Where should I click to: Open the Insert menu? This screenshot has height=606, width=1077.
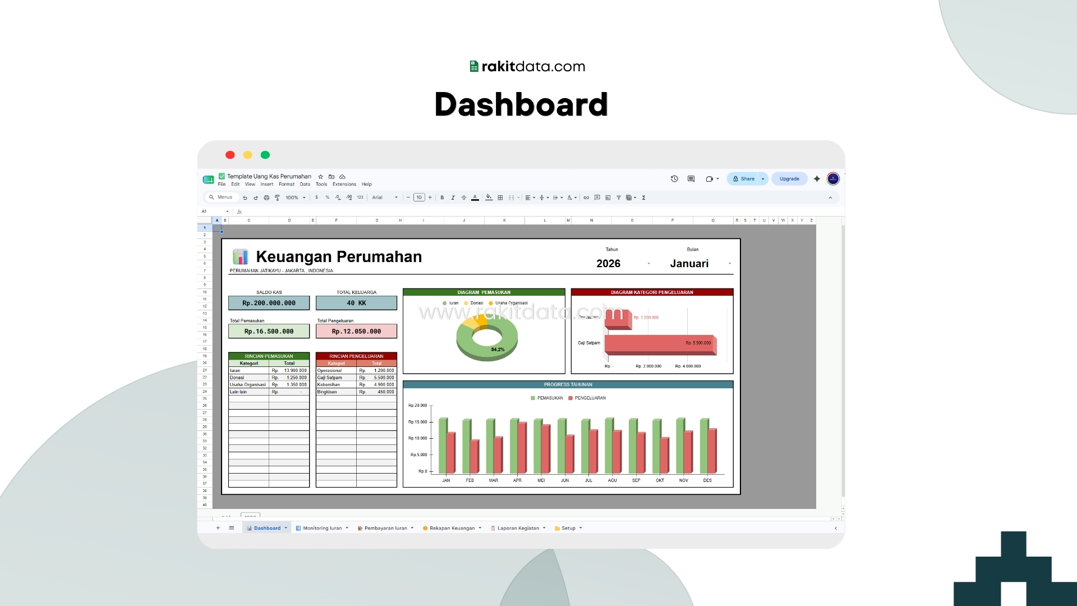point(267,184)
